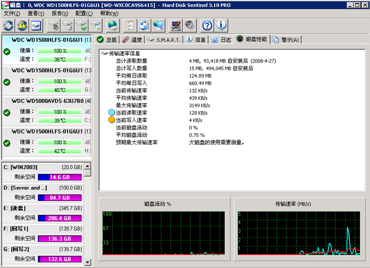
Task: Click green health check icon of H: disk
Action: (7, 143)
